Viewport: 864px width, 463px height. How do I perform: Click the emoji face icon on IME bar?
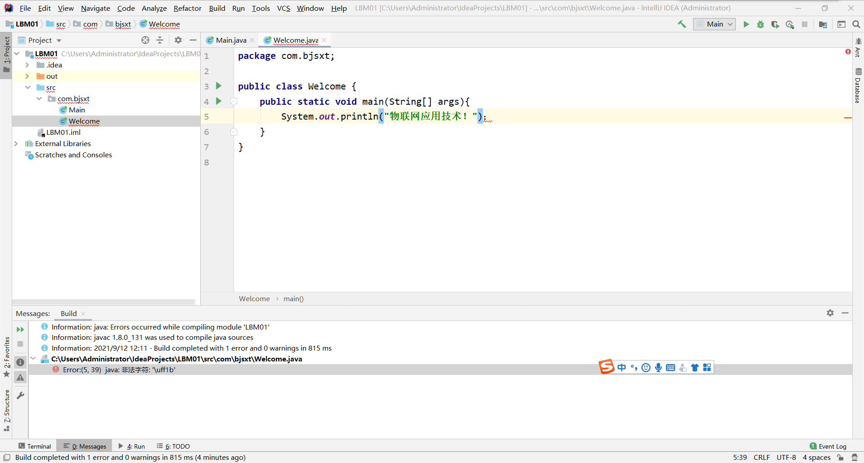(646, 368)
